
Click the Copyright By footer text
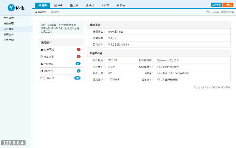212,87
